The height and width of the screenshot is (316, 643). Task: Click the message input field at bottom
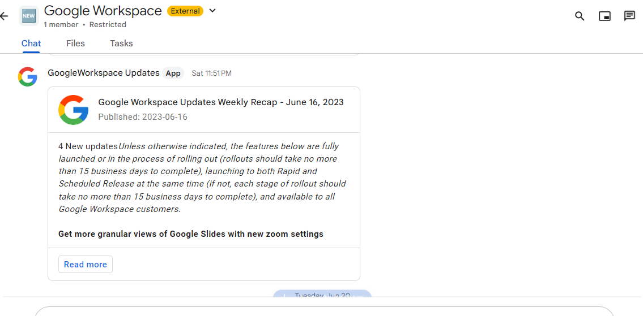(324, 311)
